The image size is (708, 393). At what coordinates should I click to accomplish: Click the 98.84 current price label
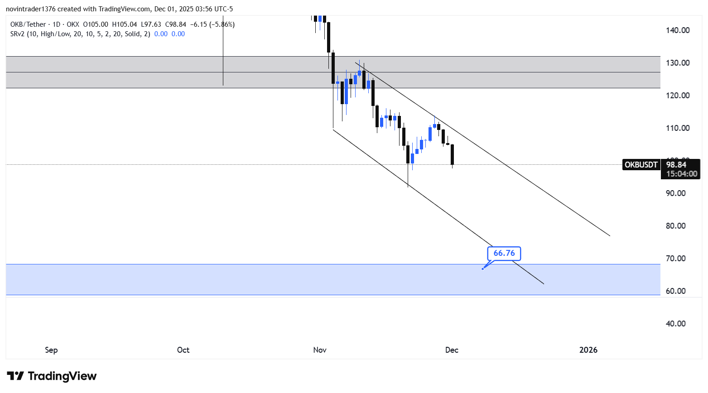click(676, 165)
